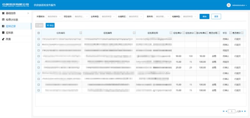The image size is (250, 118).
Task: Toggle the select-all checkbox in table header
Action: [x=38, y=33]
